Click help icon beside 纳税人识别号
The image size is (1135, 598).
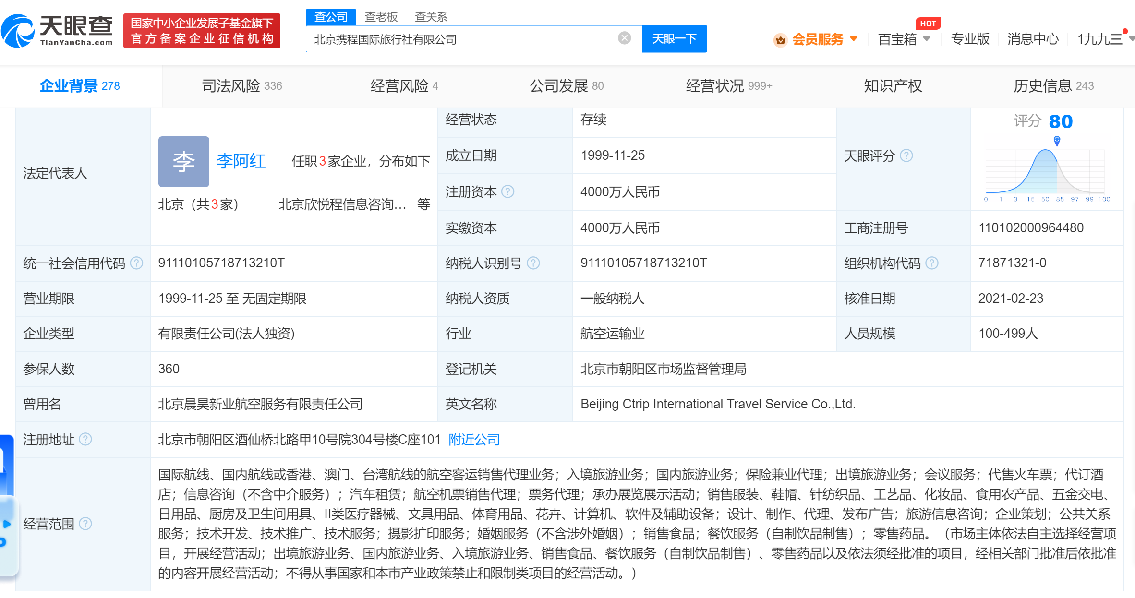pyautogui.click(x=533, y=263)
